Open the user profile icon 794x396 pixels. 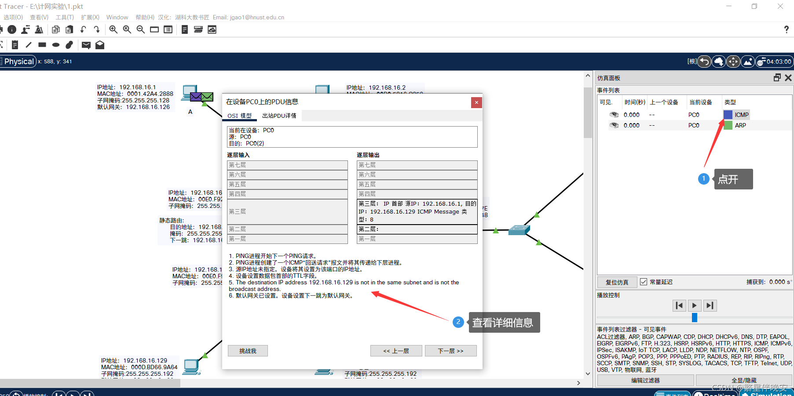pos(26,29)
